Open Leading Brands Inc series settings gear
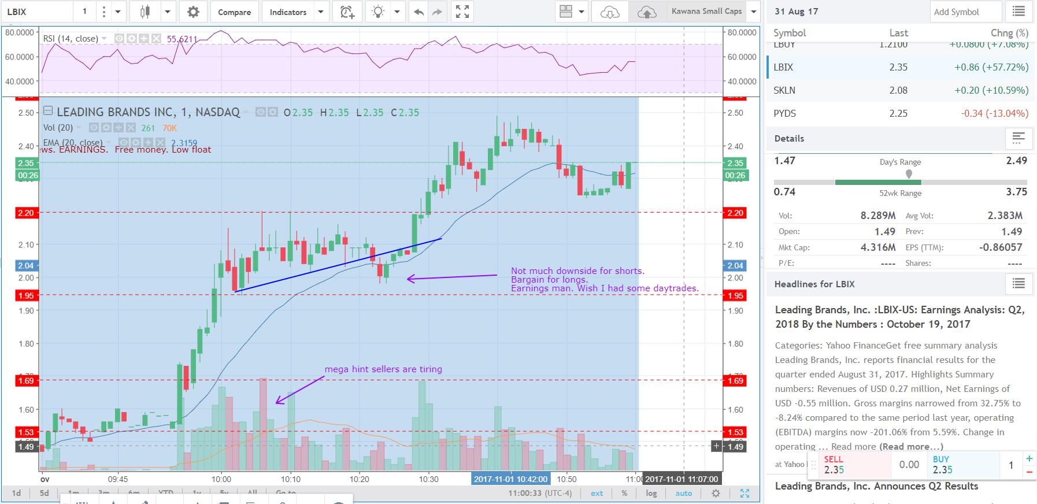The width and height of the screenshot is (1037, 504). click(272, 112)
